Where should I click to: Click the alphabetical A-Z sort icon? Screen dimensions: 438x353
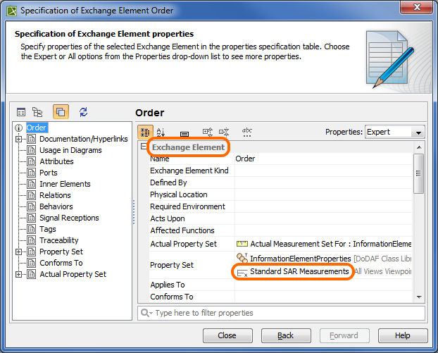[x=161, y=132]
